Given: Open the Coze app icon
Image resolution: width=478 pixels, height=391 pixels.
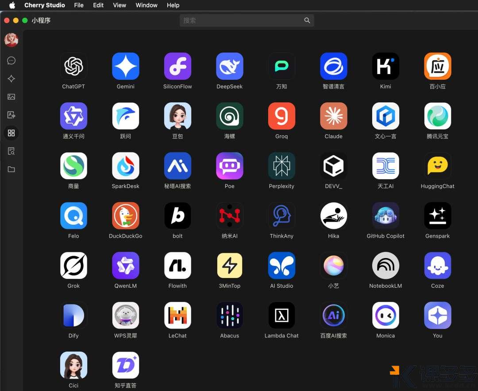Looking at the screenshot, I should (x=437, y=266).
